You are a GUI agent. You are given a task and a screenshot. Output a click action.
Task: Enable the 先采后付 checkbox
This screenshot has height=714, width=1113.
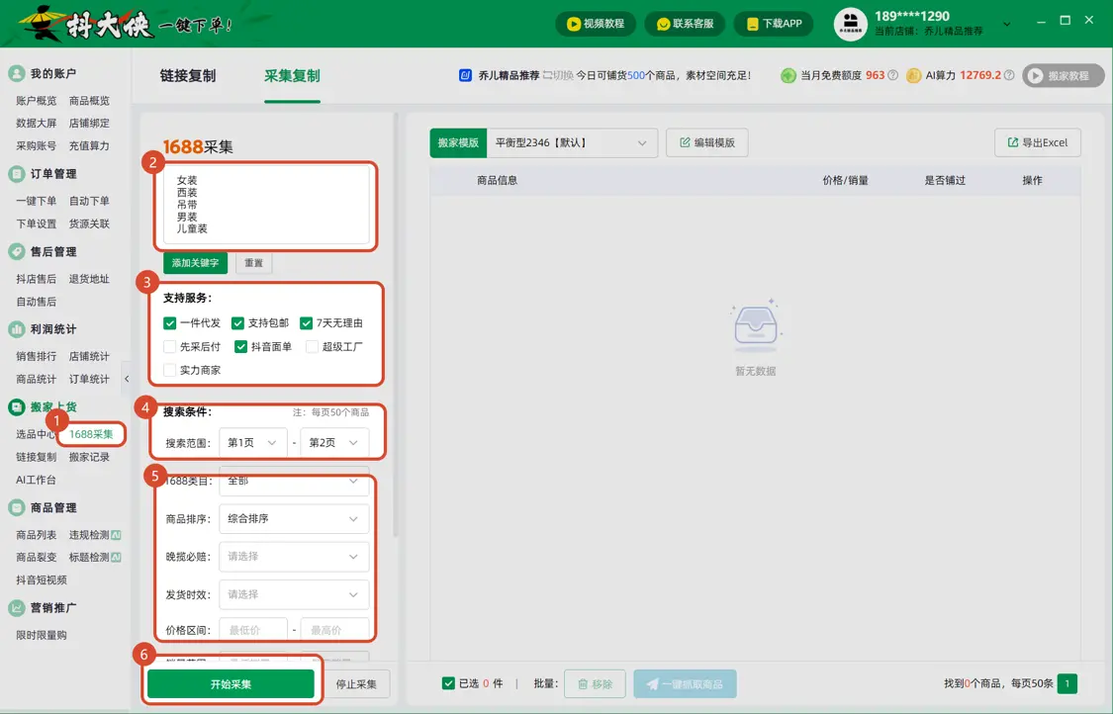pyautogui.click(x=169, y=347)
